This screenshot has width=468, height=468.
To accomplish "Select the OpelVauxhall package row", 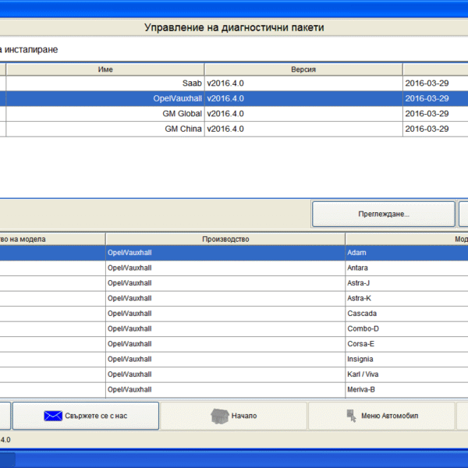I will coord(234,98).
